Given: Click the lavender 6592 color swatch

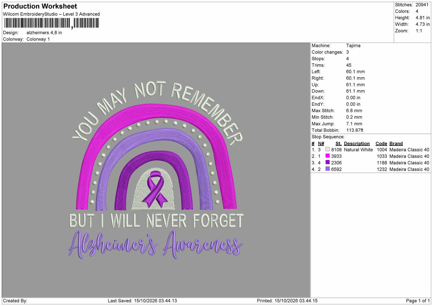Looking at the screenshot, I should pyautogui.click(x=328, y=169).
